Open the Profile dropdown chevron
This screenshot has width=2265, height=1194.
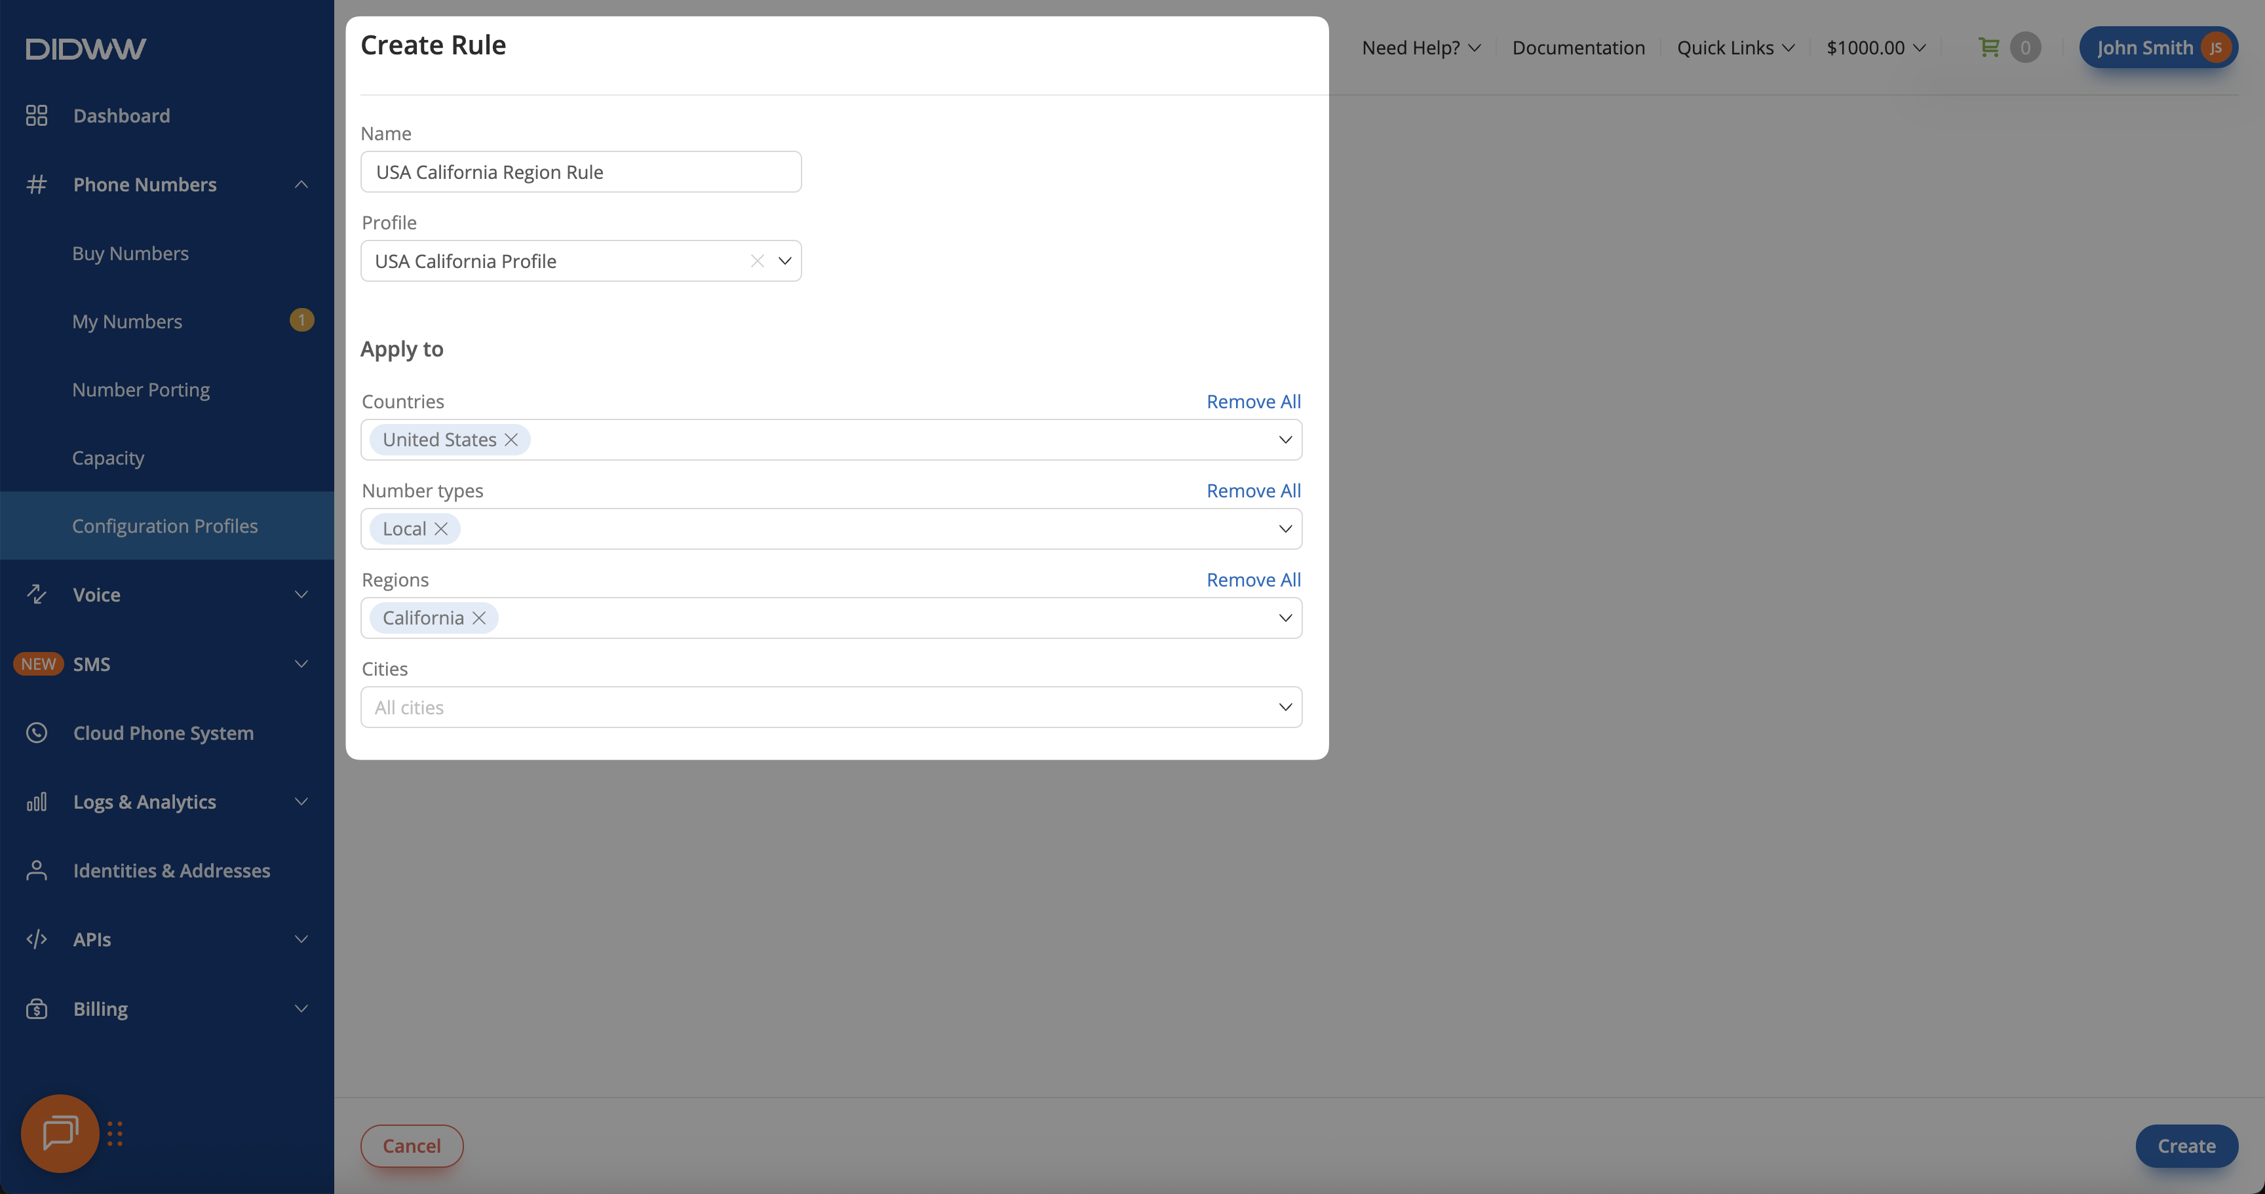[785, 261]
